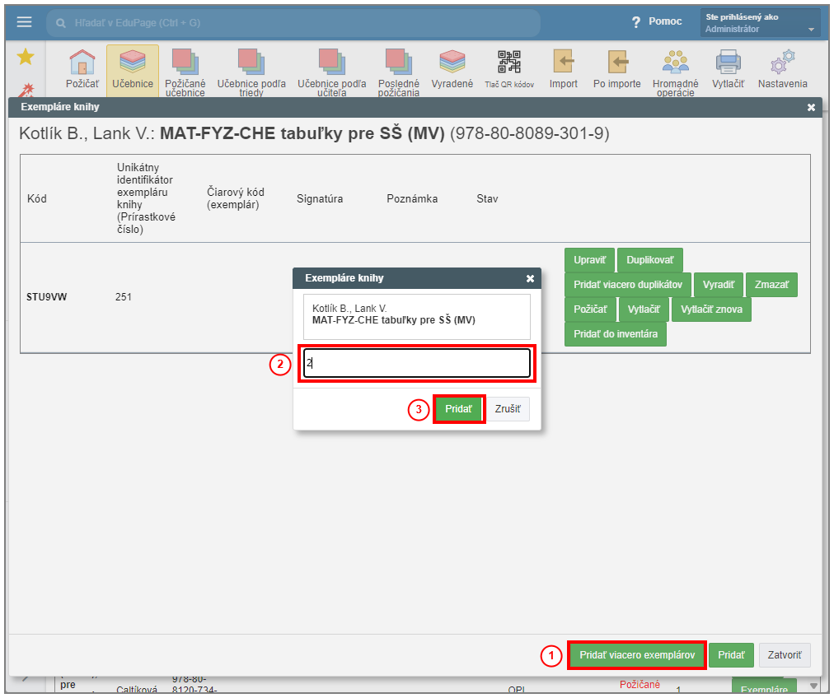Click the Pomoc help menu
Viewport: 834px width, 698px height.
tap(657, 21)
